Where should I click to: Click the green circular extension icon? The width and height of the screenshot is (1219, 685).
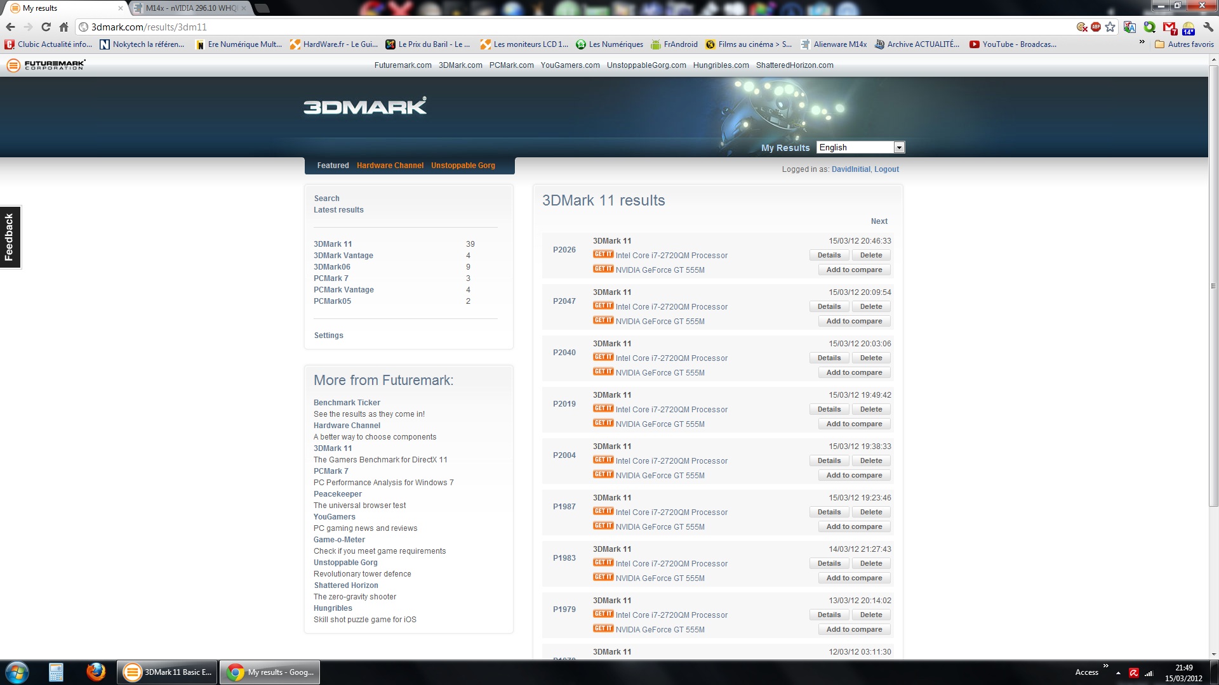click(1149, 27)
